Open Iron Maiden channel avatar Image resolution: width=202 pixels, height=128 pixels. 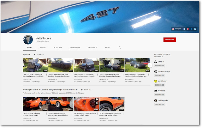tap(156, 81)
